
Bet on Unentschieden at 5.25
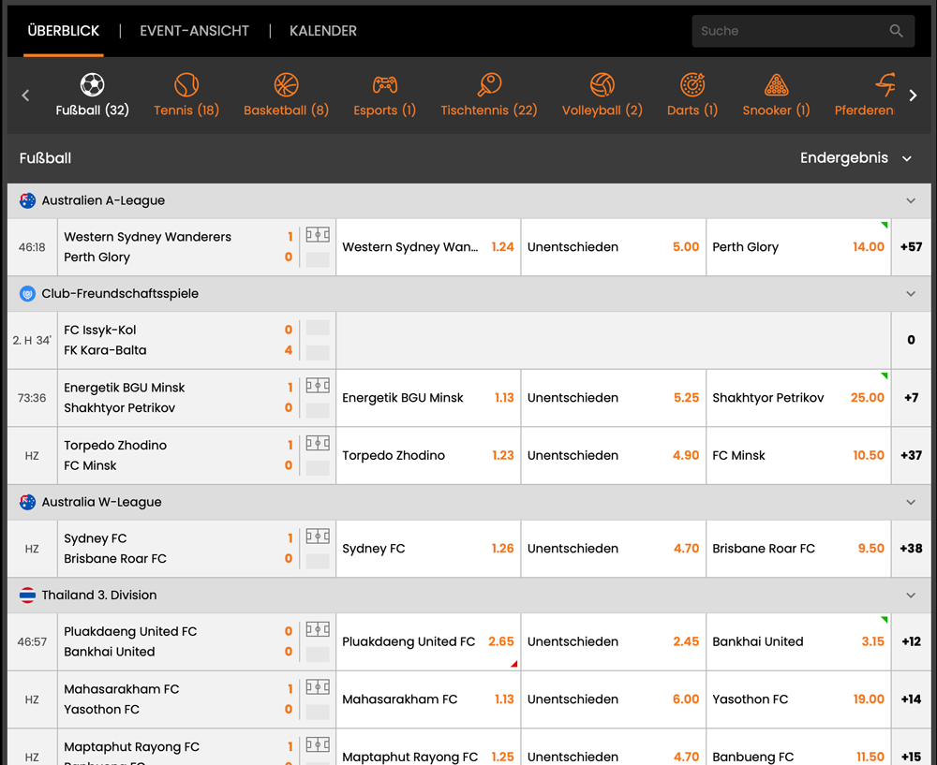[x=613, y=398]
